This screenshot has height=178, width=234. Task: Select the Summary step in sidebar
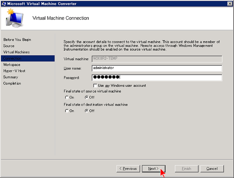point(10,77)
